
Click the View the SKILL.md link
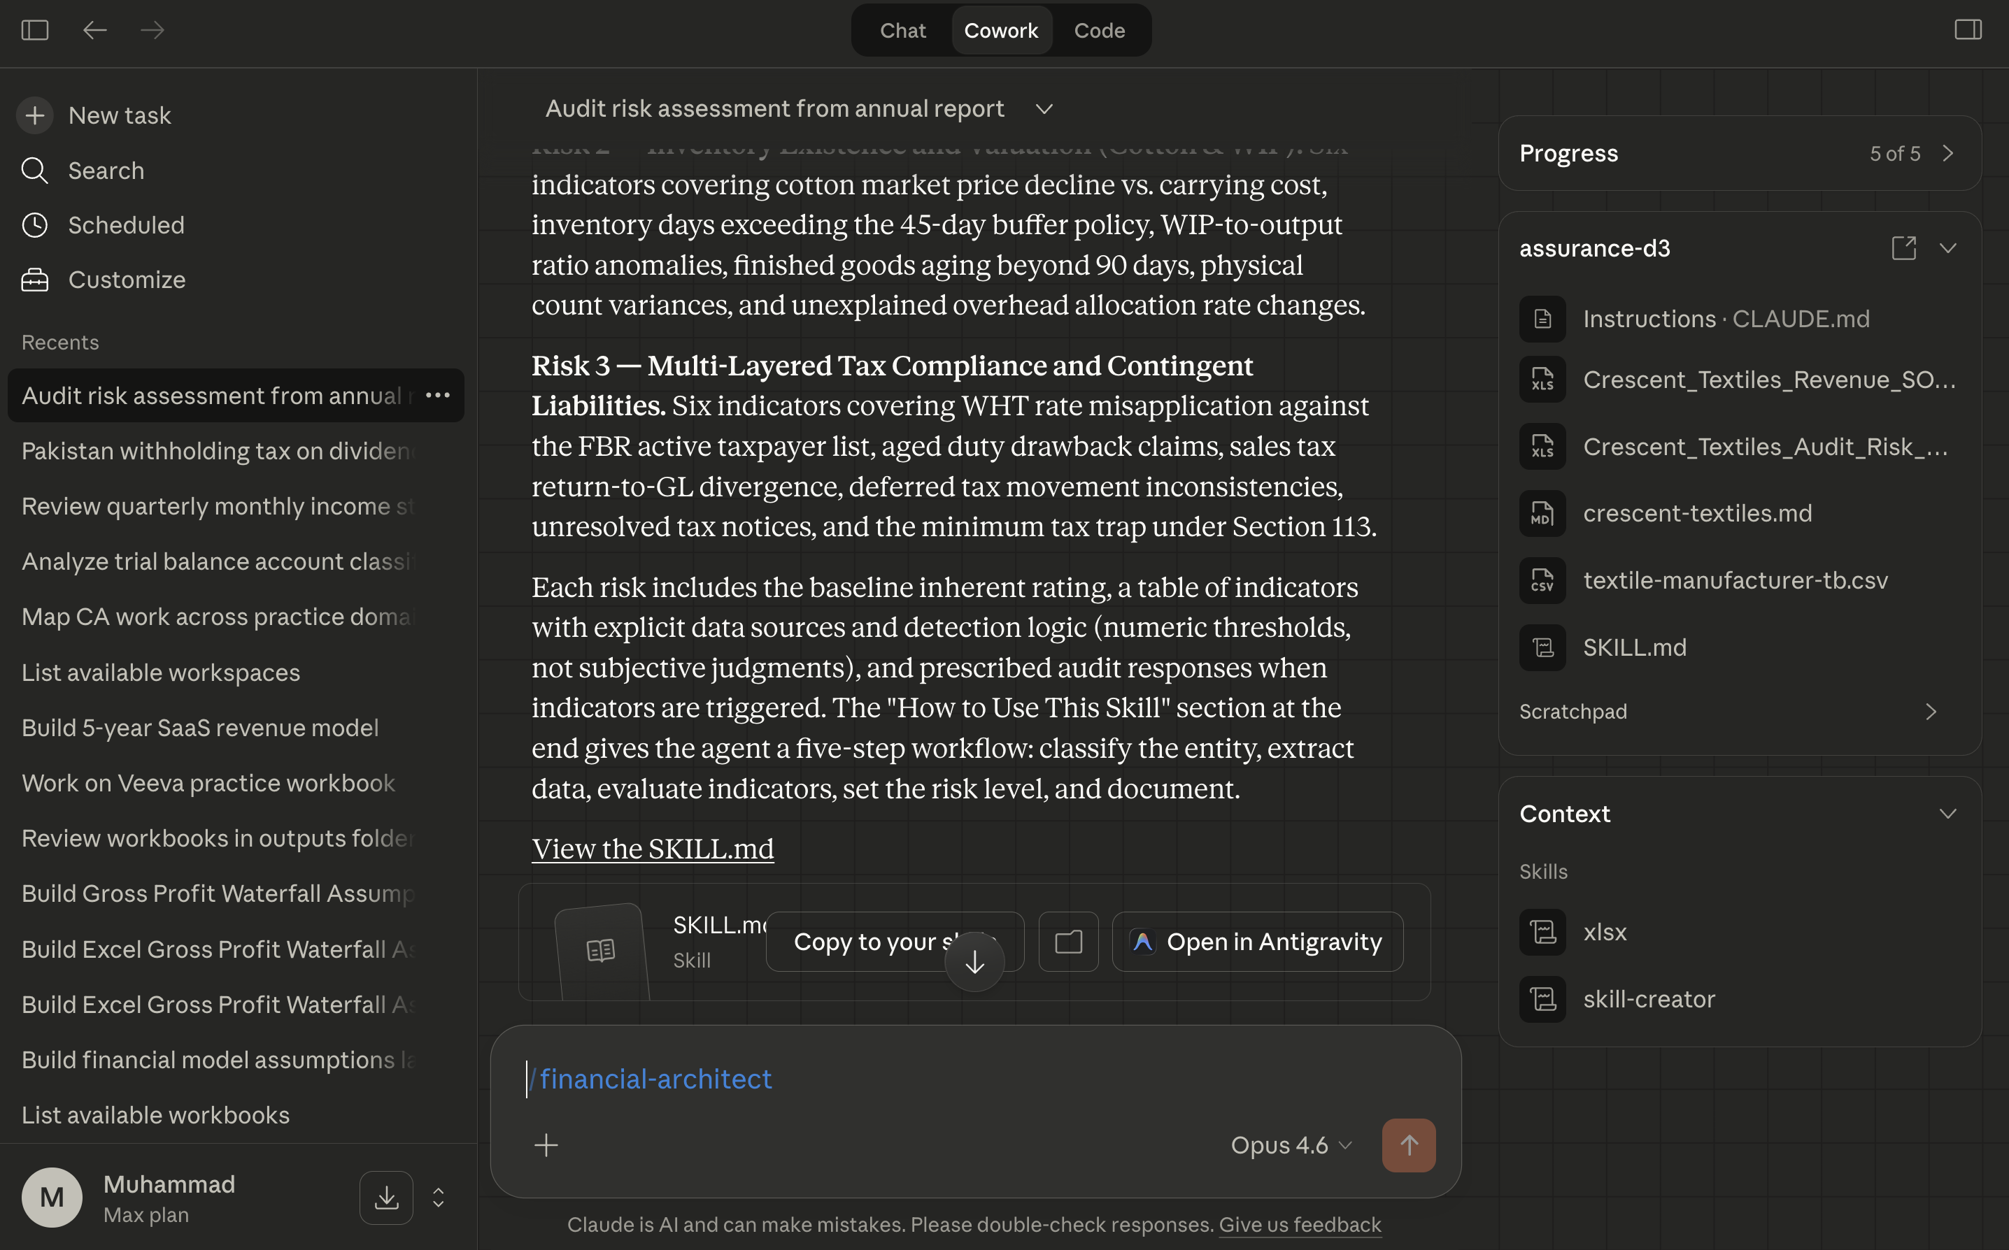click(653, 849)
